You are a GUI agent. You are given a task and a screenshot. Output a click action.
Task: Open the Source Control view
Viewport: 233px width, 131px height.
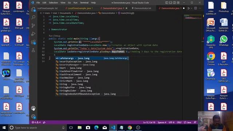(x=33, y=25)
